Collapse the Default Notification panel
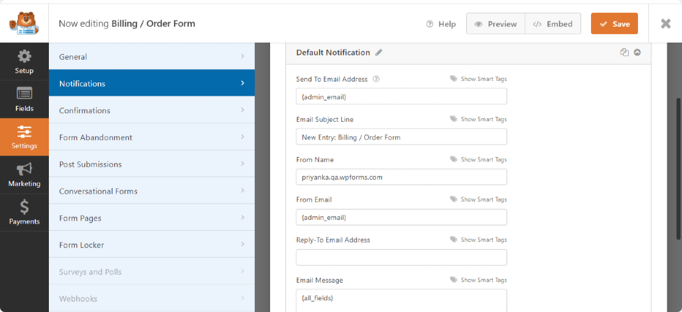 coord(637,52)
